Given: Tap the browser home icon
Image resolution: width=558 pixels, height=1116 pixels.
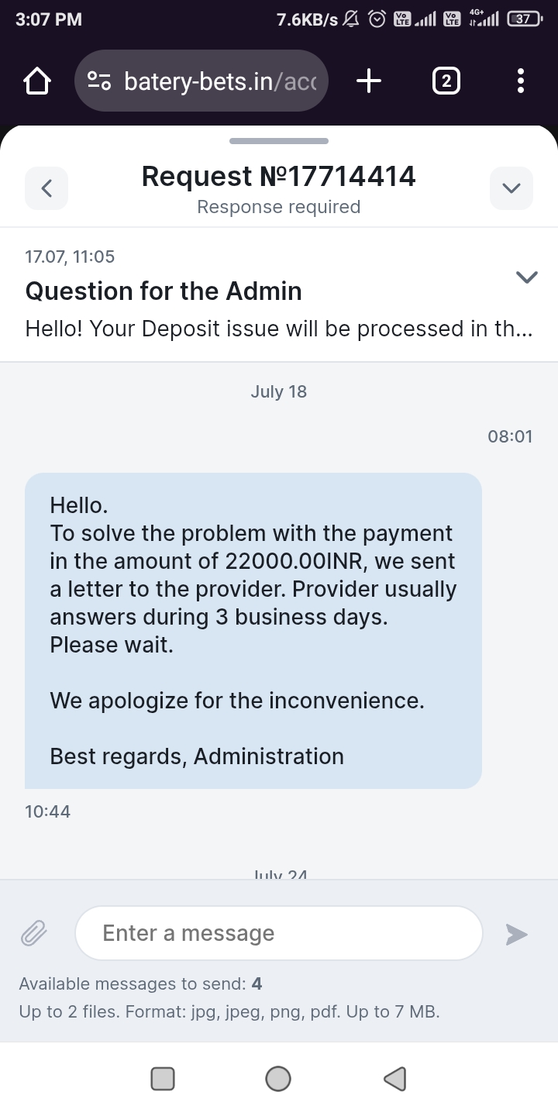Looking at the screenshot, I should (x=36, y=81).
